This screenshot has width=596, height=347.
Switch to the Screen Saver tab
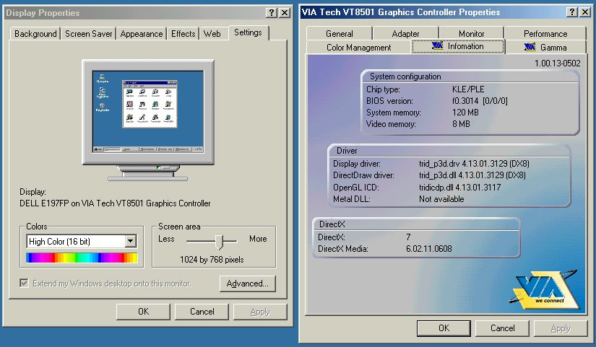click(x=89, y=34)
